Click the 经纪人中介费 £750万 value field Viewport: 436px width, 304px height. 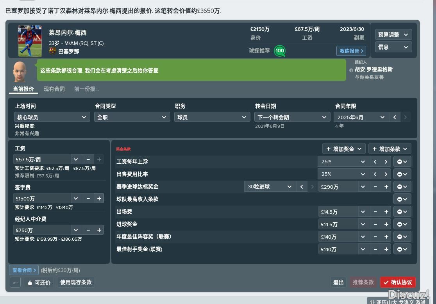point(42,230)
